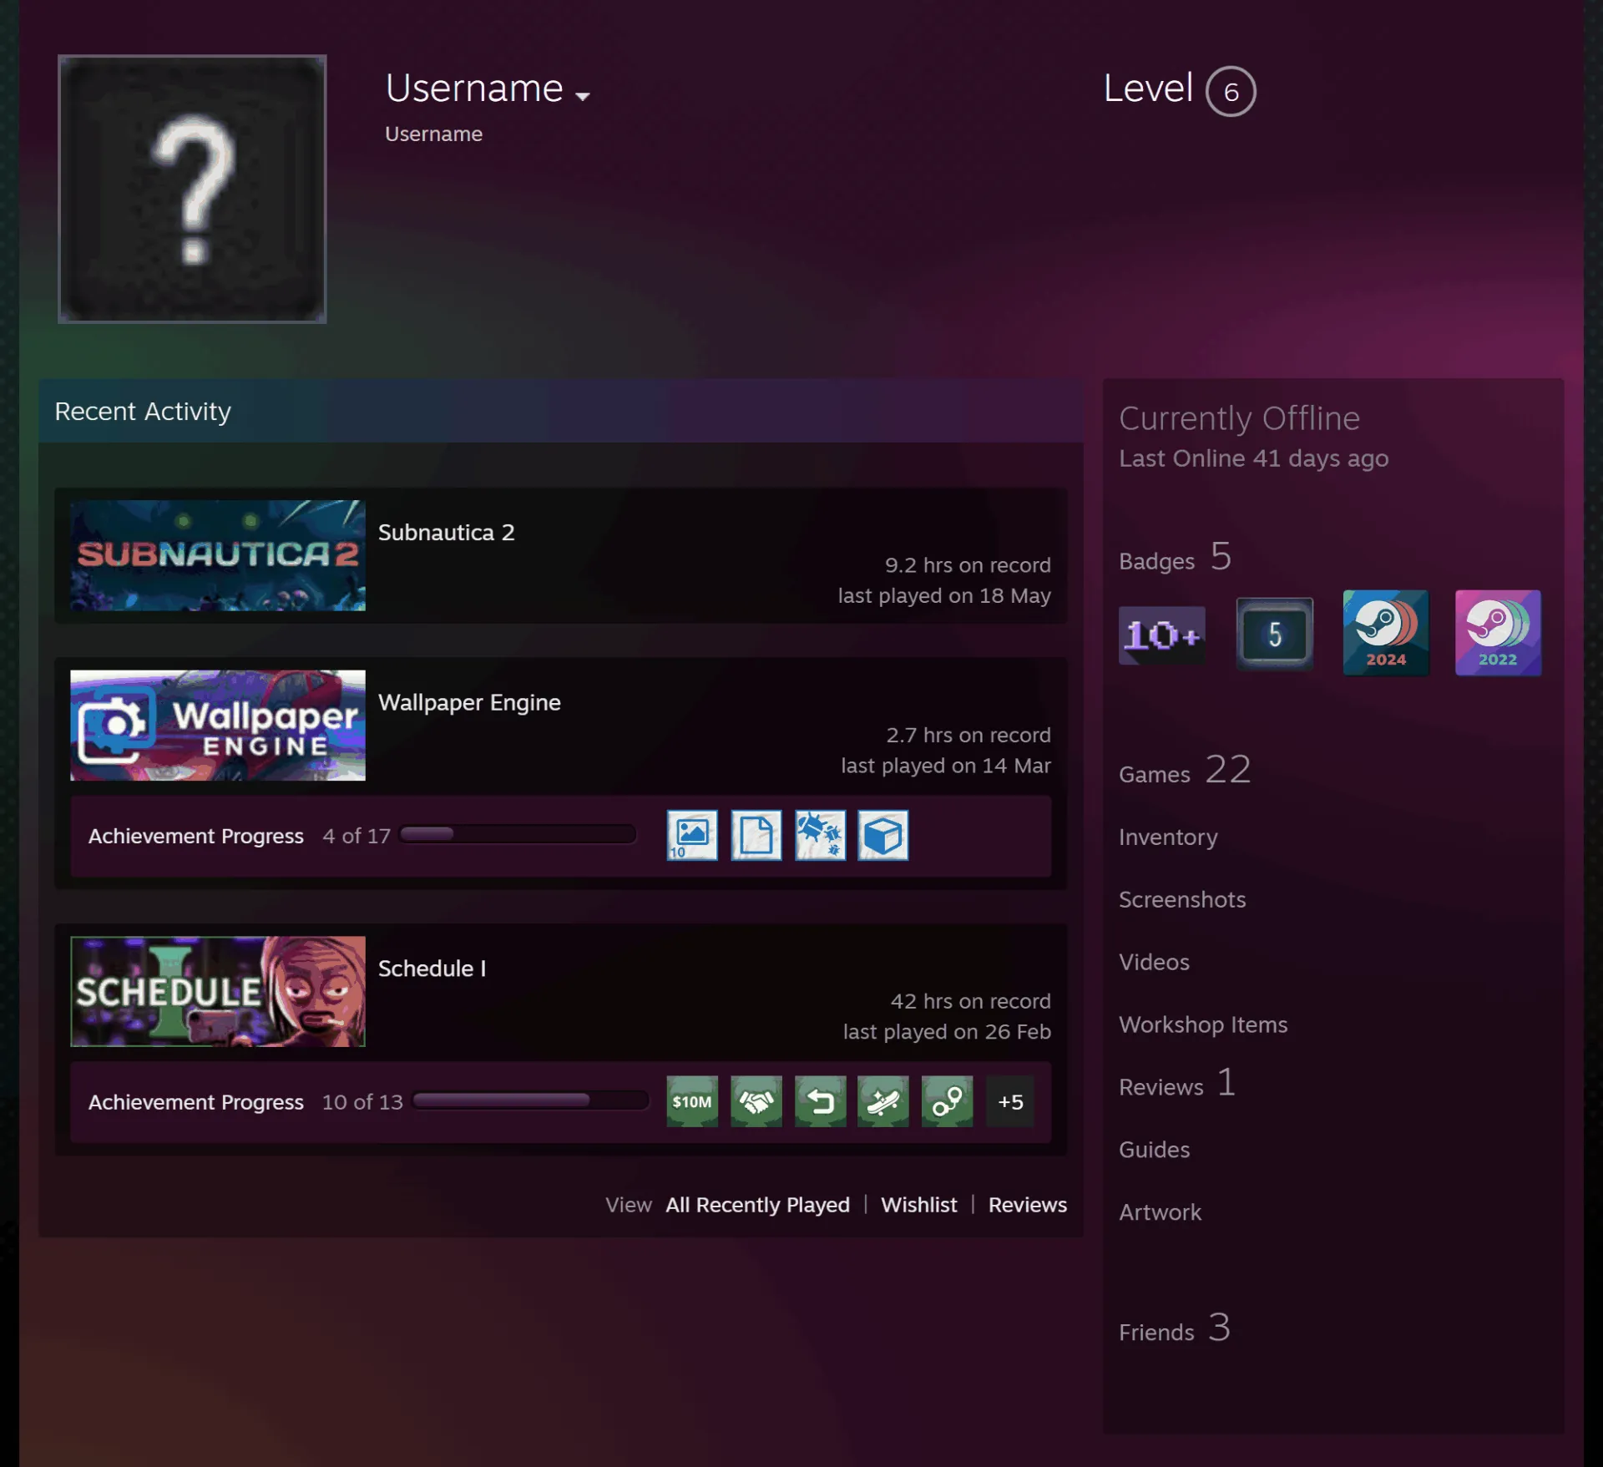Open the Steam 2022 badge
This screenshot has width=1603, height=1467.
tap(1498, 633)
